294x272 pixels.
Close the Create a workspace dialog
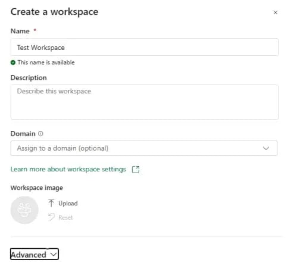tap(275, 12)
